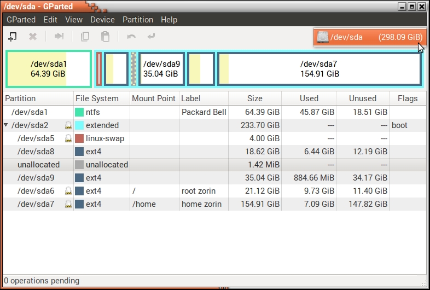Open the /dev/sda device selector dropdown
Image resolution: width=430 pixels, height=290 pixels.
369,37
